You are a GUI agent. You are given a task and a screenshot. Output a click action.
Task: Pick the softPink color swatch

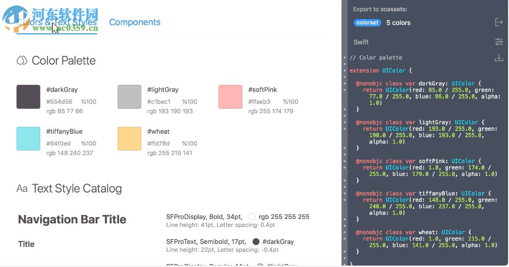click(230, 97)
